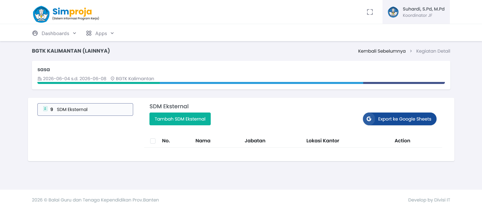
Task: Click the Develop by Divisi IT footer text
Action: click(429, 200)
